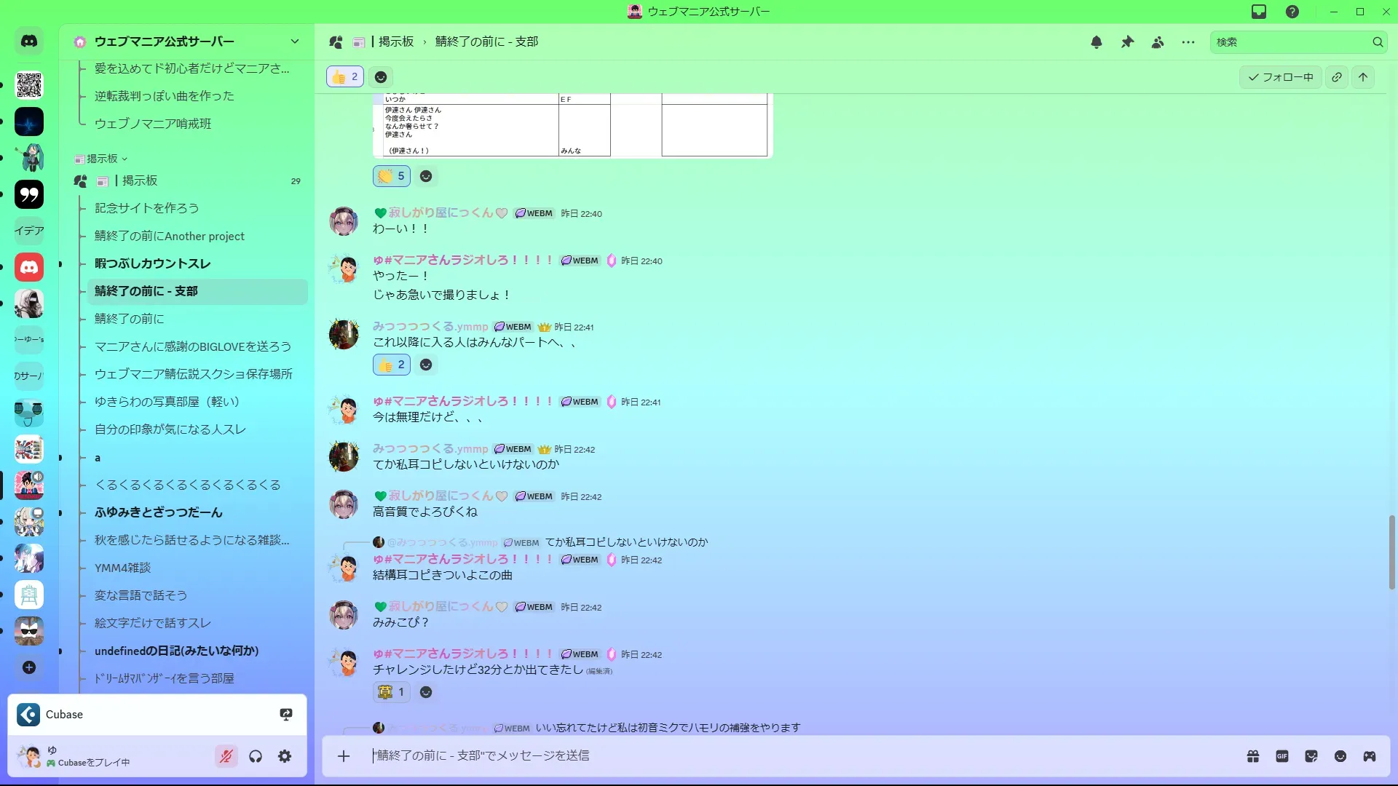This screenshot has height=786, width=1398.
Task: Select the YMM4雑談 thread
Action: click(x=122, y=568)
